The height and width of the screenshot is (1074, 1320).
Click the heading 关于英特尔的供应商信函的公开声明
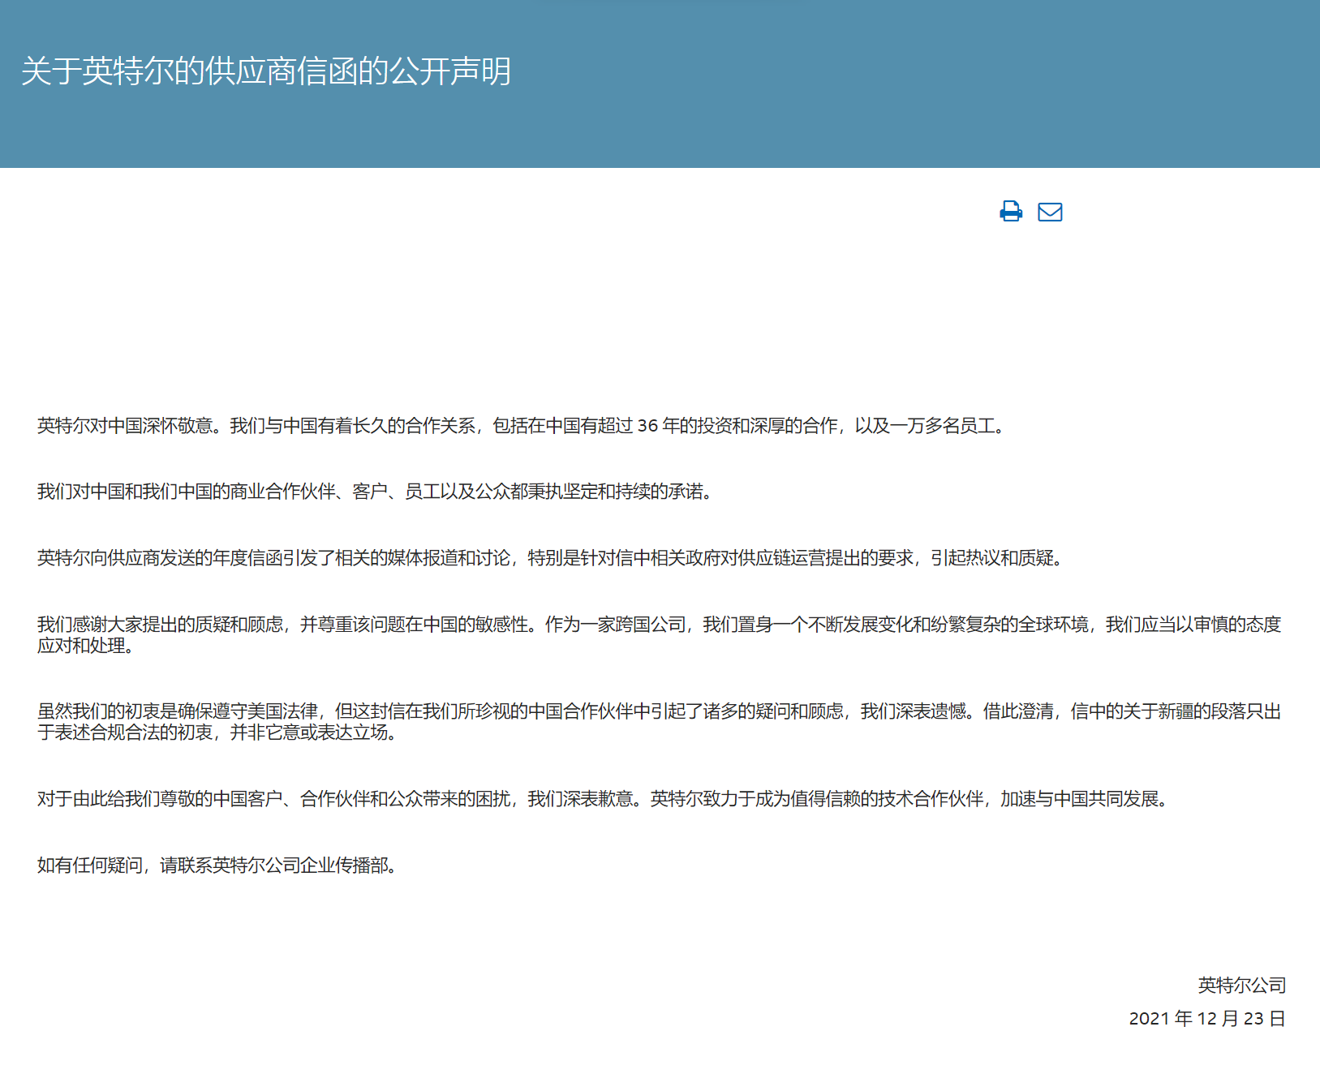(x=266, y=71)
